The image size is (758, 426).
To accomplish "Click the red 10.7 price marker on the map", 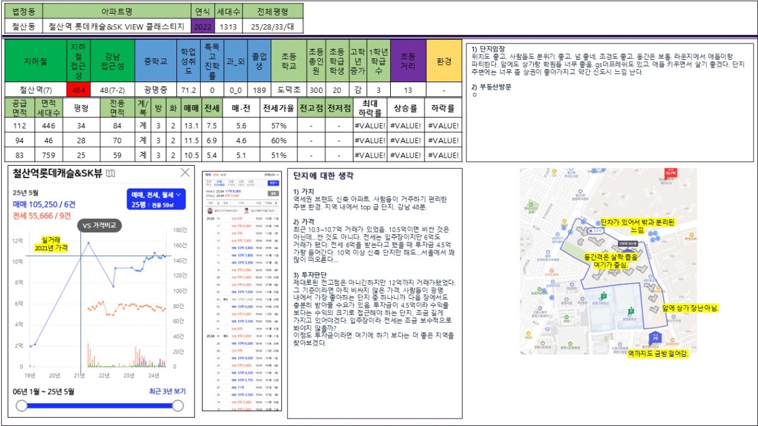I will pos(671,174).
